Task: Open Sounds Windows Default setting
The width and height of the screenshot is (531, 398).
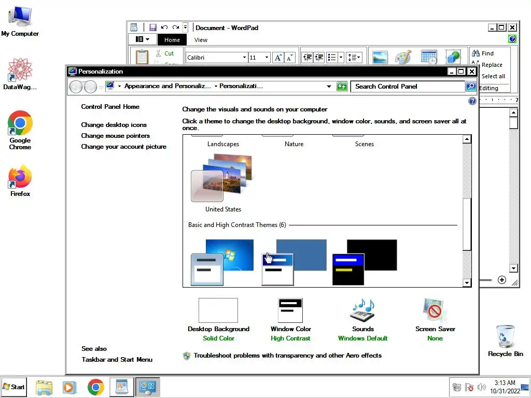Action: [362, 320]
